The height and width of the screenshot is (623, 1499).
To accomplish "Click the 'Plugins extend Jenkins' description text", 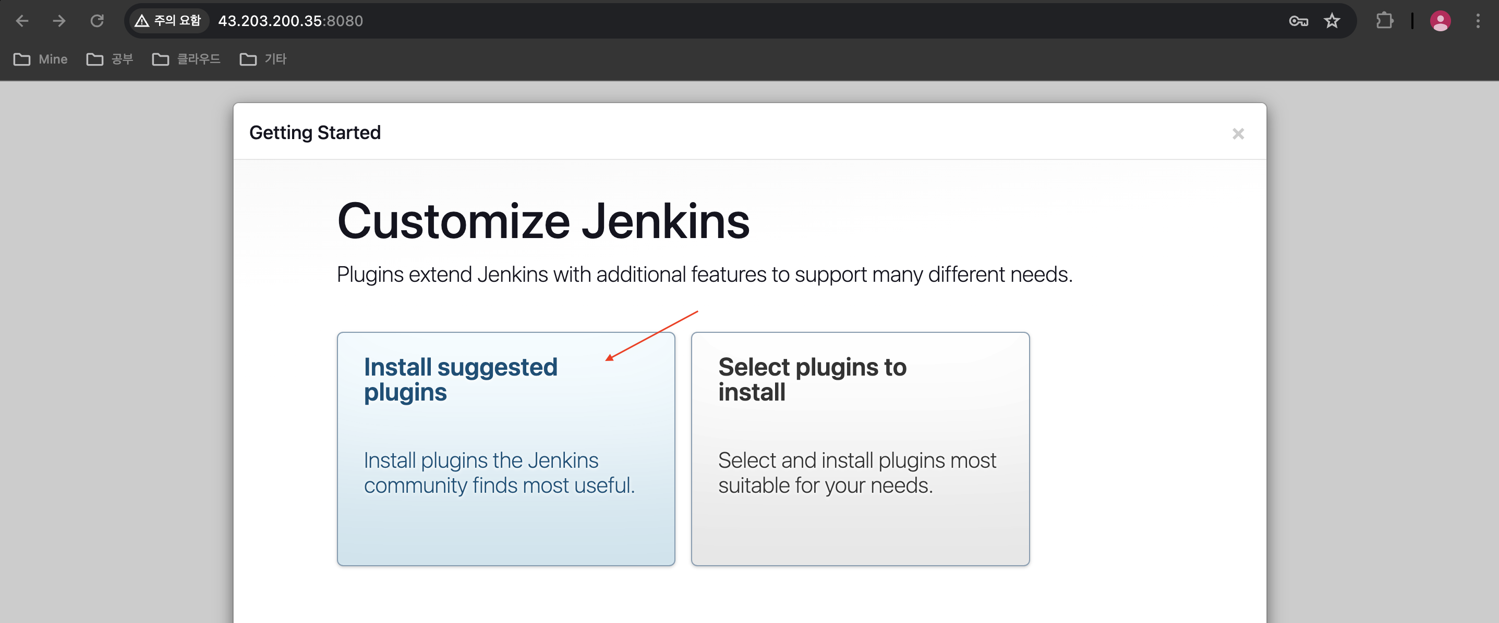I will pos(704,275).
